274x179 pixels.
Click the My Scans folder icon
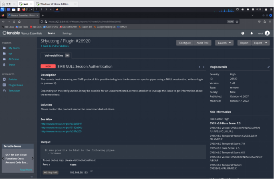(4, 48)
